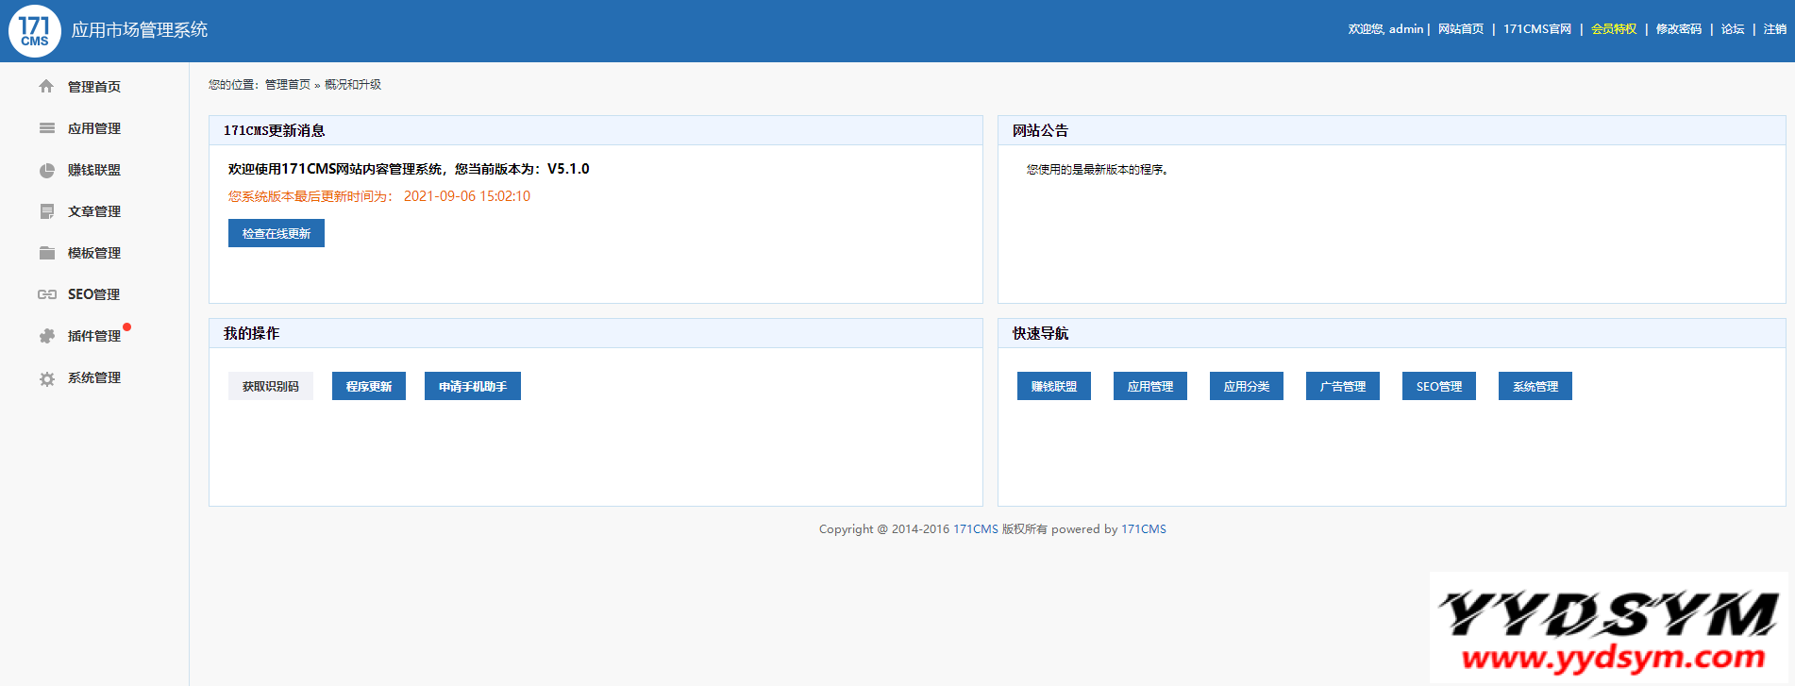Click the 171 CMS logo
The image size is (1795, 686).
pos(35,31)
